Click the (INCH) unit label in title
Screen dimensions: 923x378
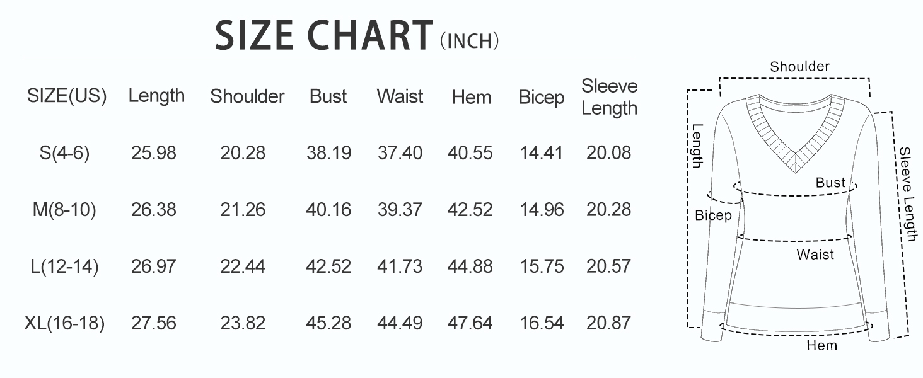(x=470, y=42)
